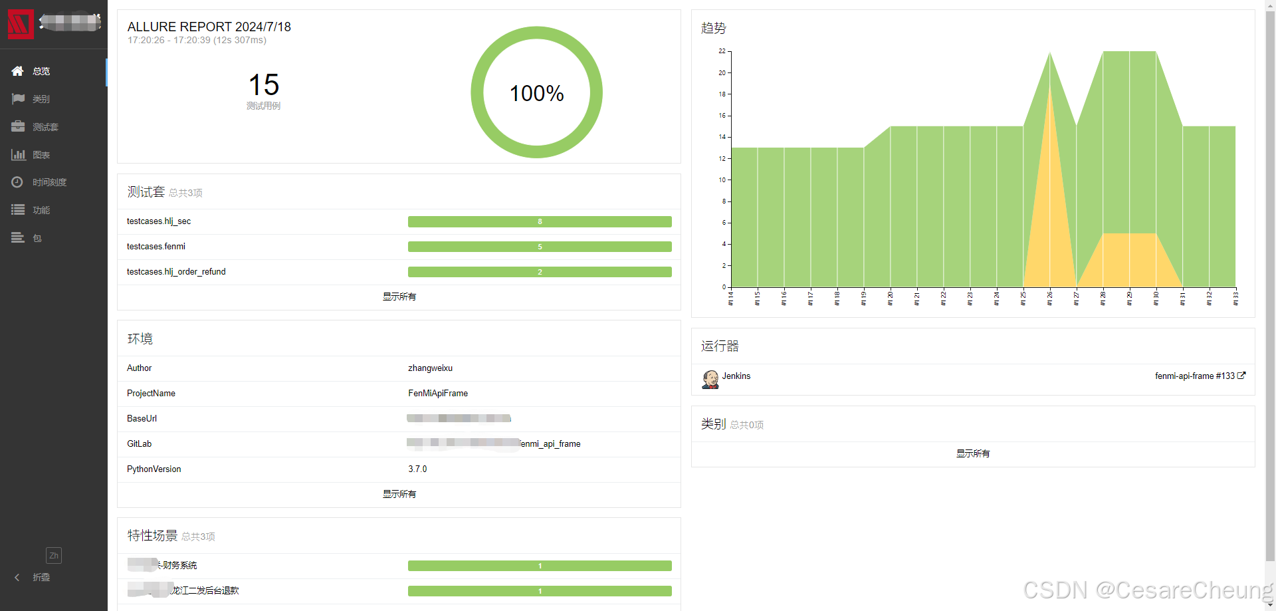This screenshot has width=1276, height=611.
Task: Open the 总览 overview home icon
Action: pos(18,71)
